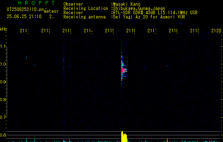Select the Receiver label
This screenshot has height=142, width=223.
[73, 13]
